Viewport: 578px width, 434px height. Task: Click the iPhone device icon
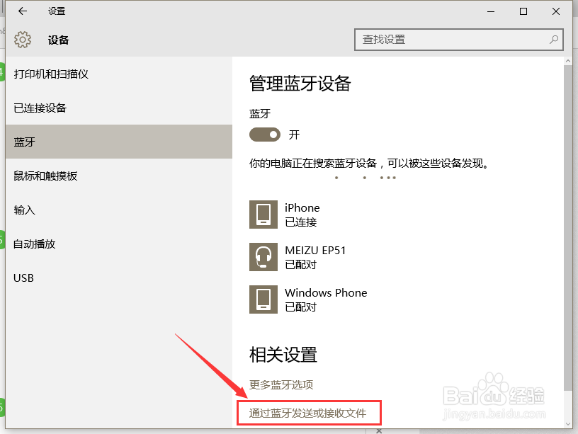[x=262, y=214]
